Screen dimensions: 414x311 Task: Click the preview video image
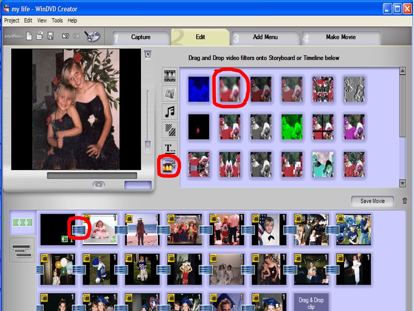[76, 109]
